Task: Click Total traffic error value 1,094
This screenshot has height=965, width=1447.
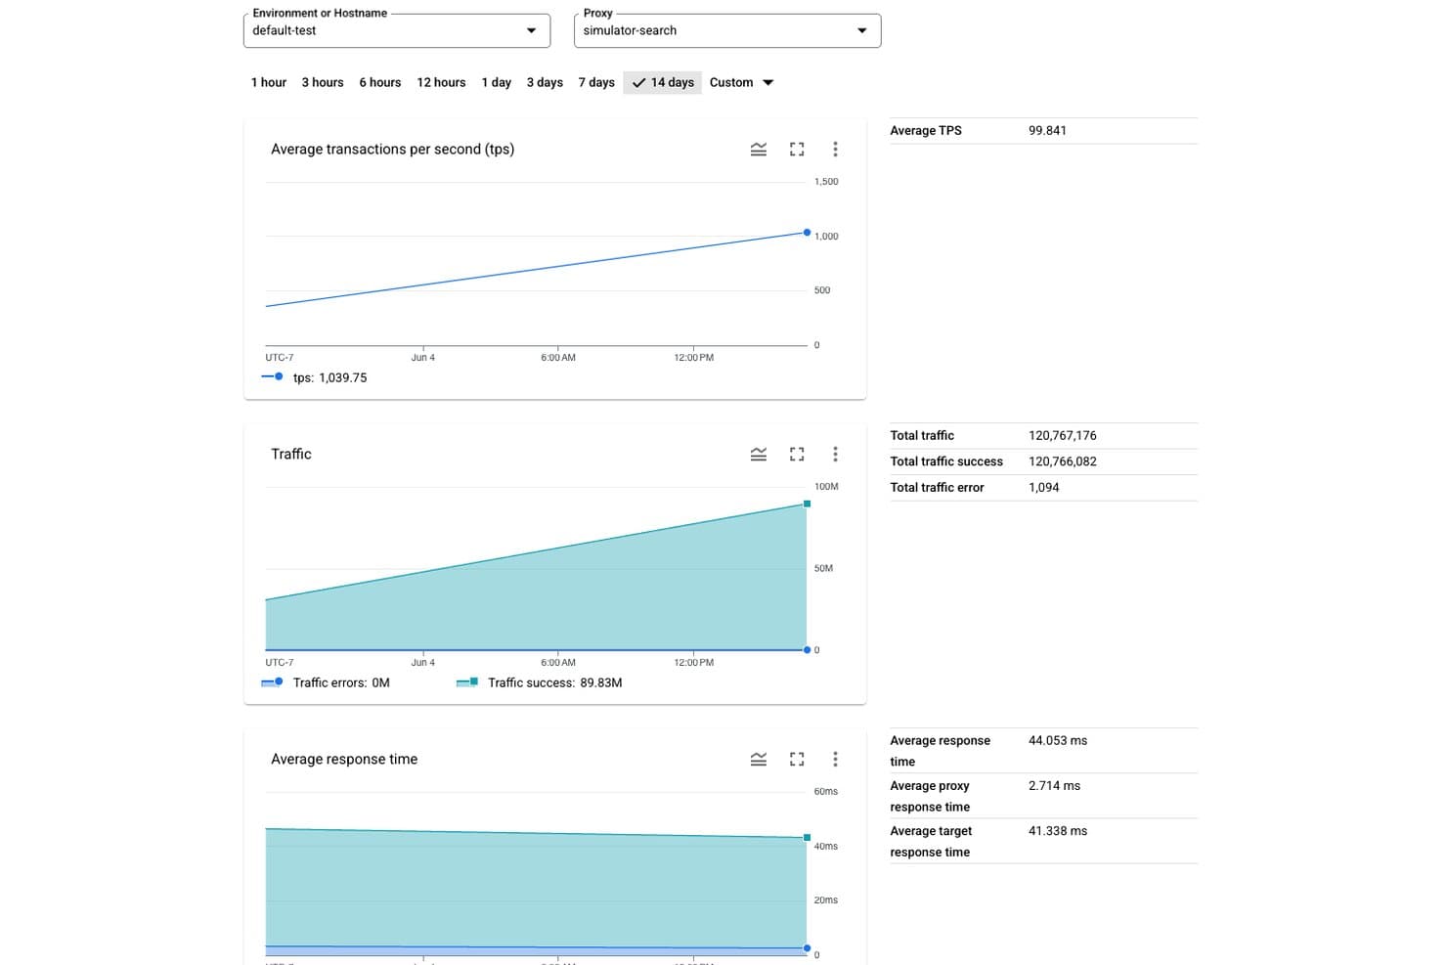Action: click(x=1044, y=488)
